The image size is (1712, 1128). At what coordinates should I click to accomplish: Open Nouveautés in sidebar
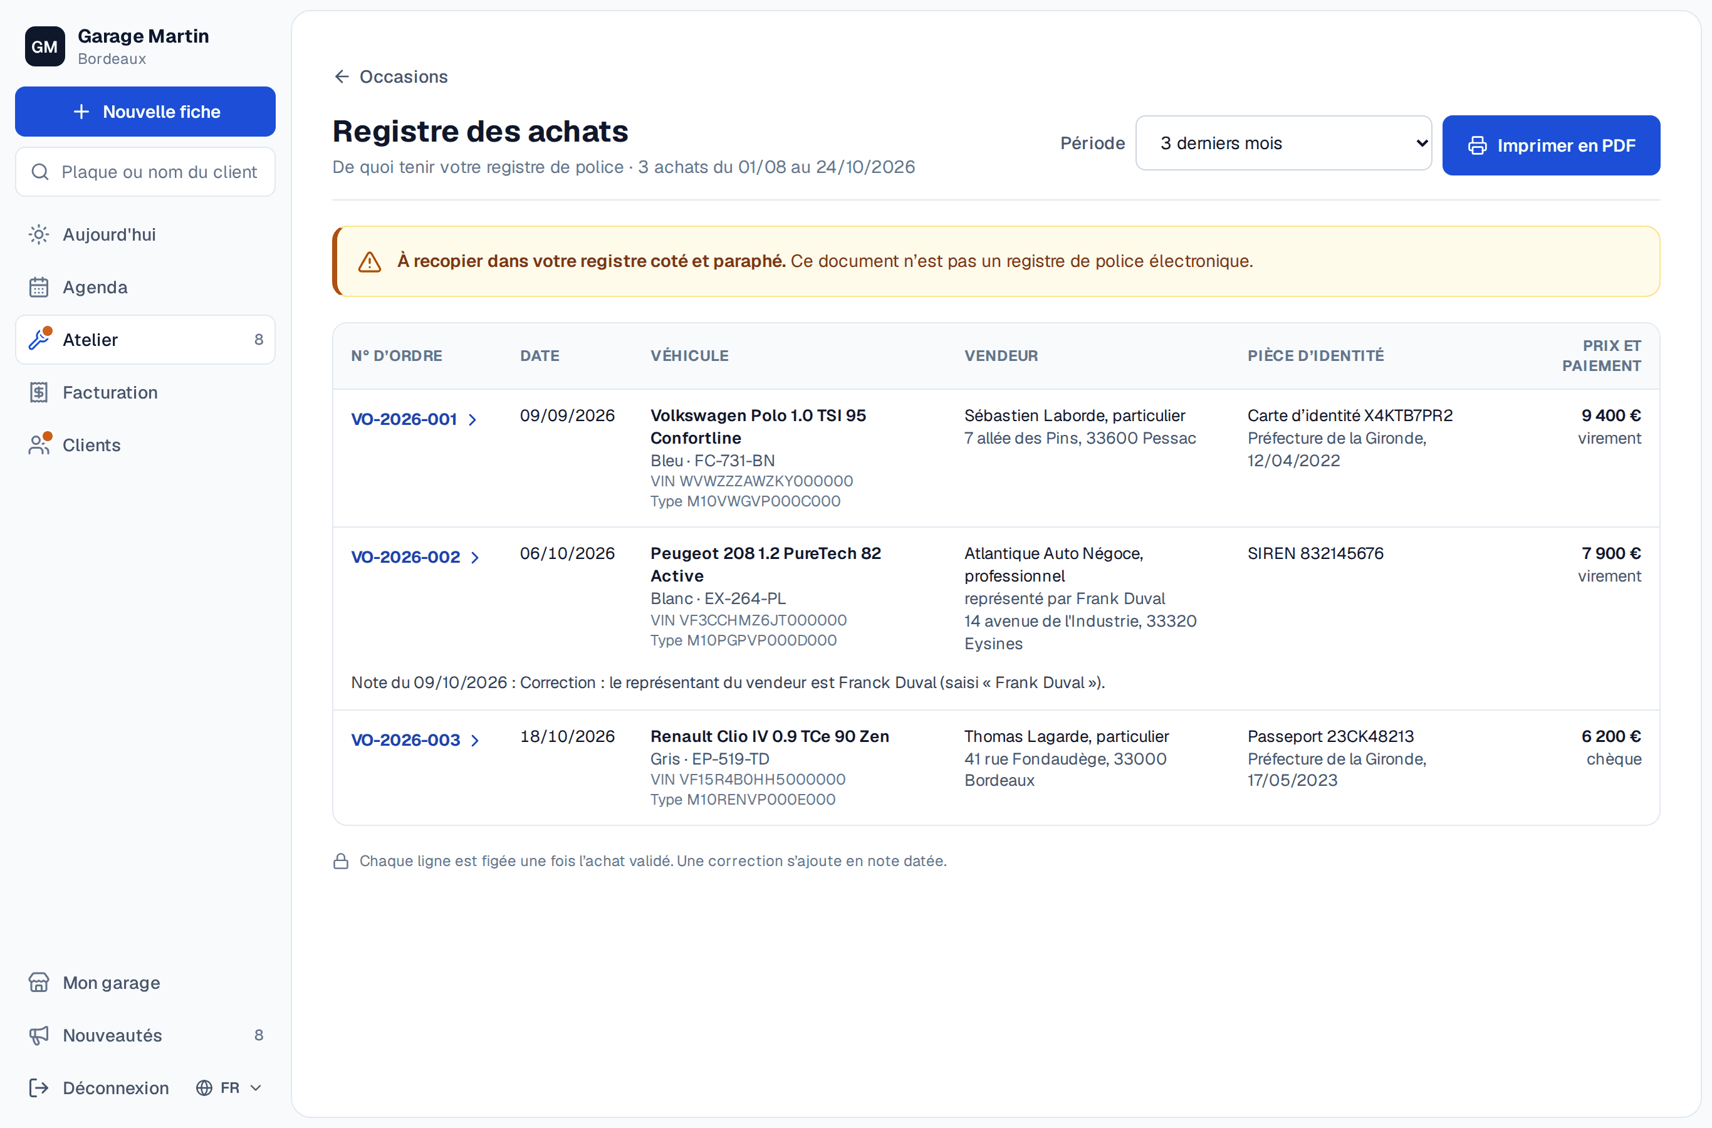(145, 1035)
